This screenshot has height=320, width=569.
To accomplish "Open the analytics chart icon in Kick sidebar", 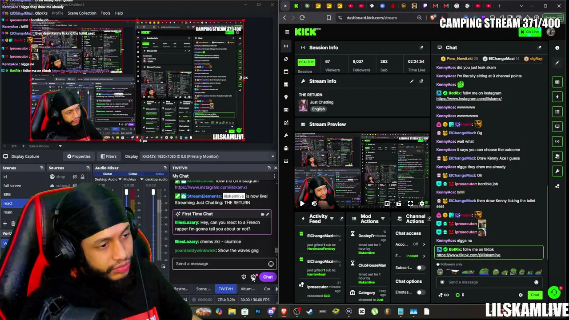I will tap(286, 123).
